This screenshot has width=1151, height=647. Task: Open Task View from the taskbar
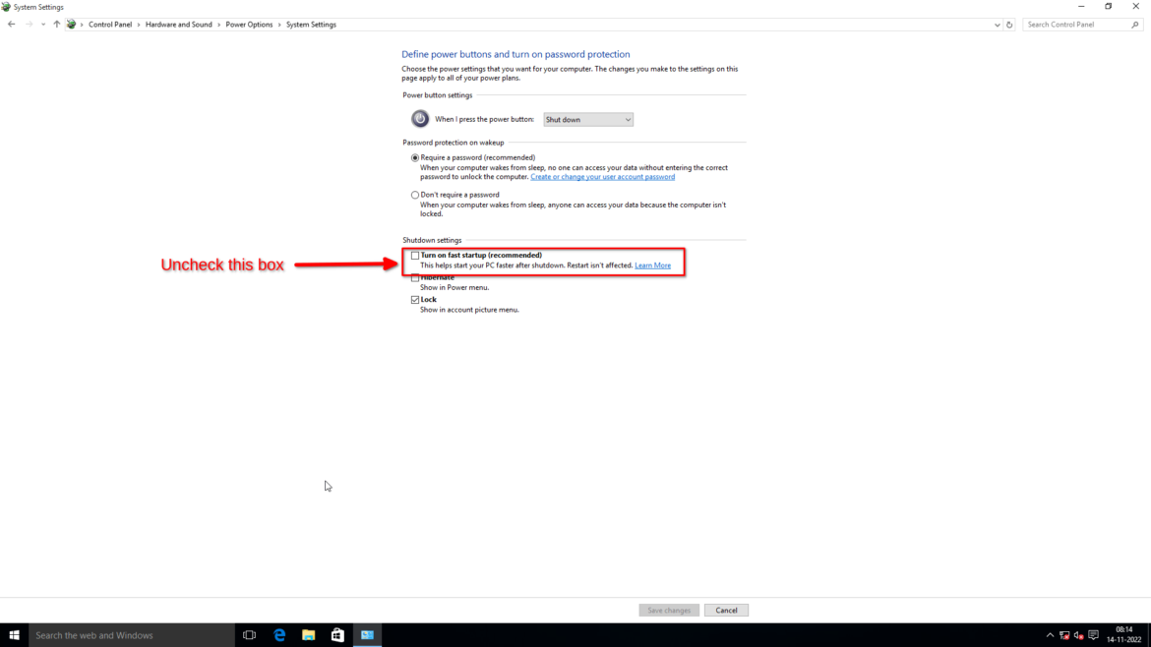(x=249, y=635)
